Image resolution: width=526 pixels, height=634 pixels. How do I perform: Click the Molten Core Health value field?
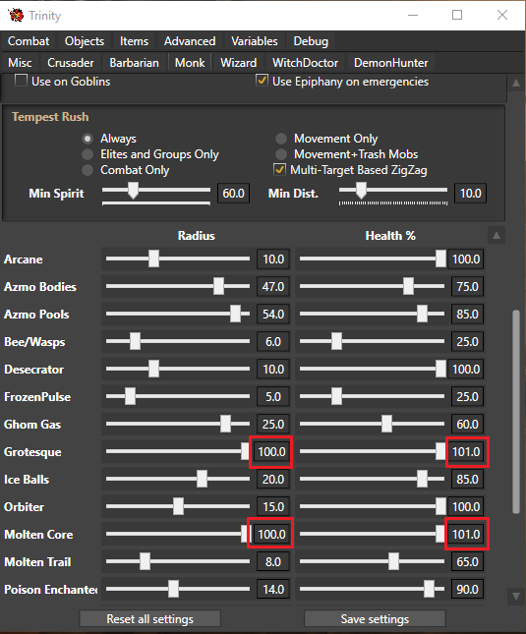(467, 534)
